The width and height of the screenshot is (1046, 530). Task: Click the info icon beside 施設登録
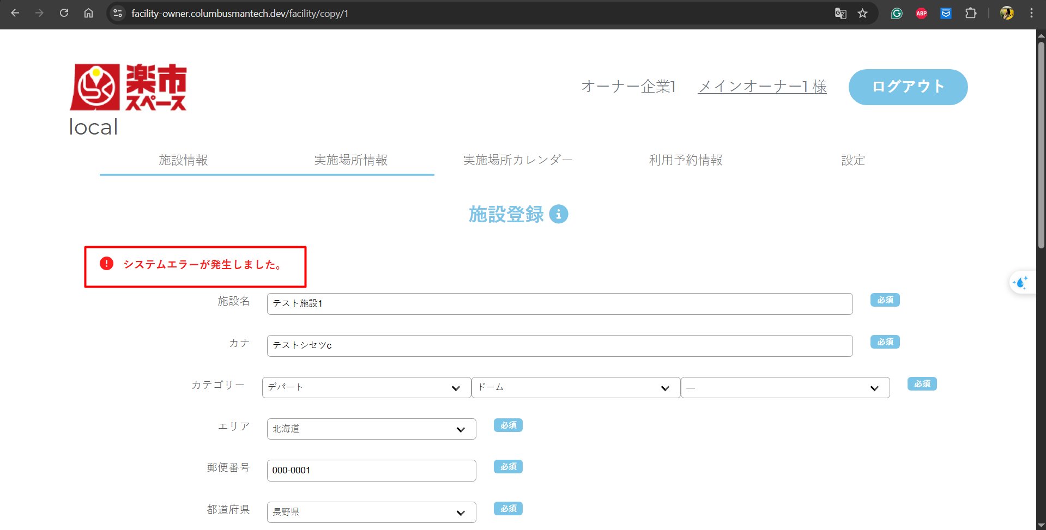558,214
